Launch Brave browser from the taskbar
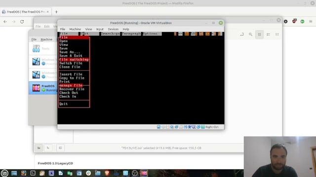The height and width of the screenshot is (177, 316). click(107, 173)
